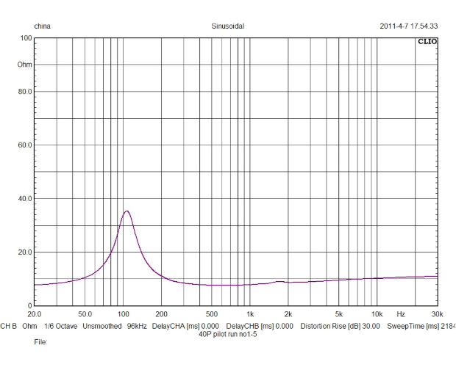Click the 'Distortion Rise [dB] 30.00' text

click(x=340, y=326)
